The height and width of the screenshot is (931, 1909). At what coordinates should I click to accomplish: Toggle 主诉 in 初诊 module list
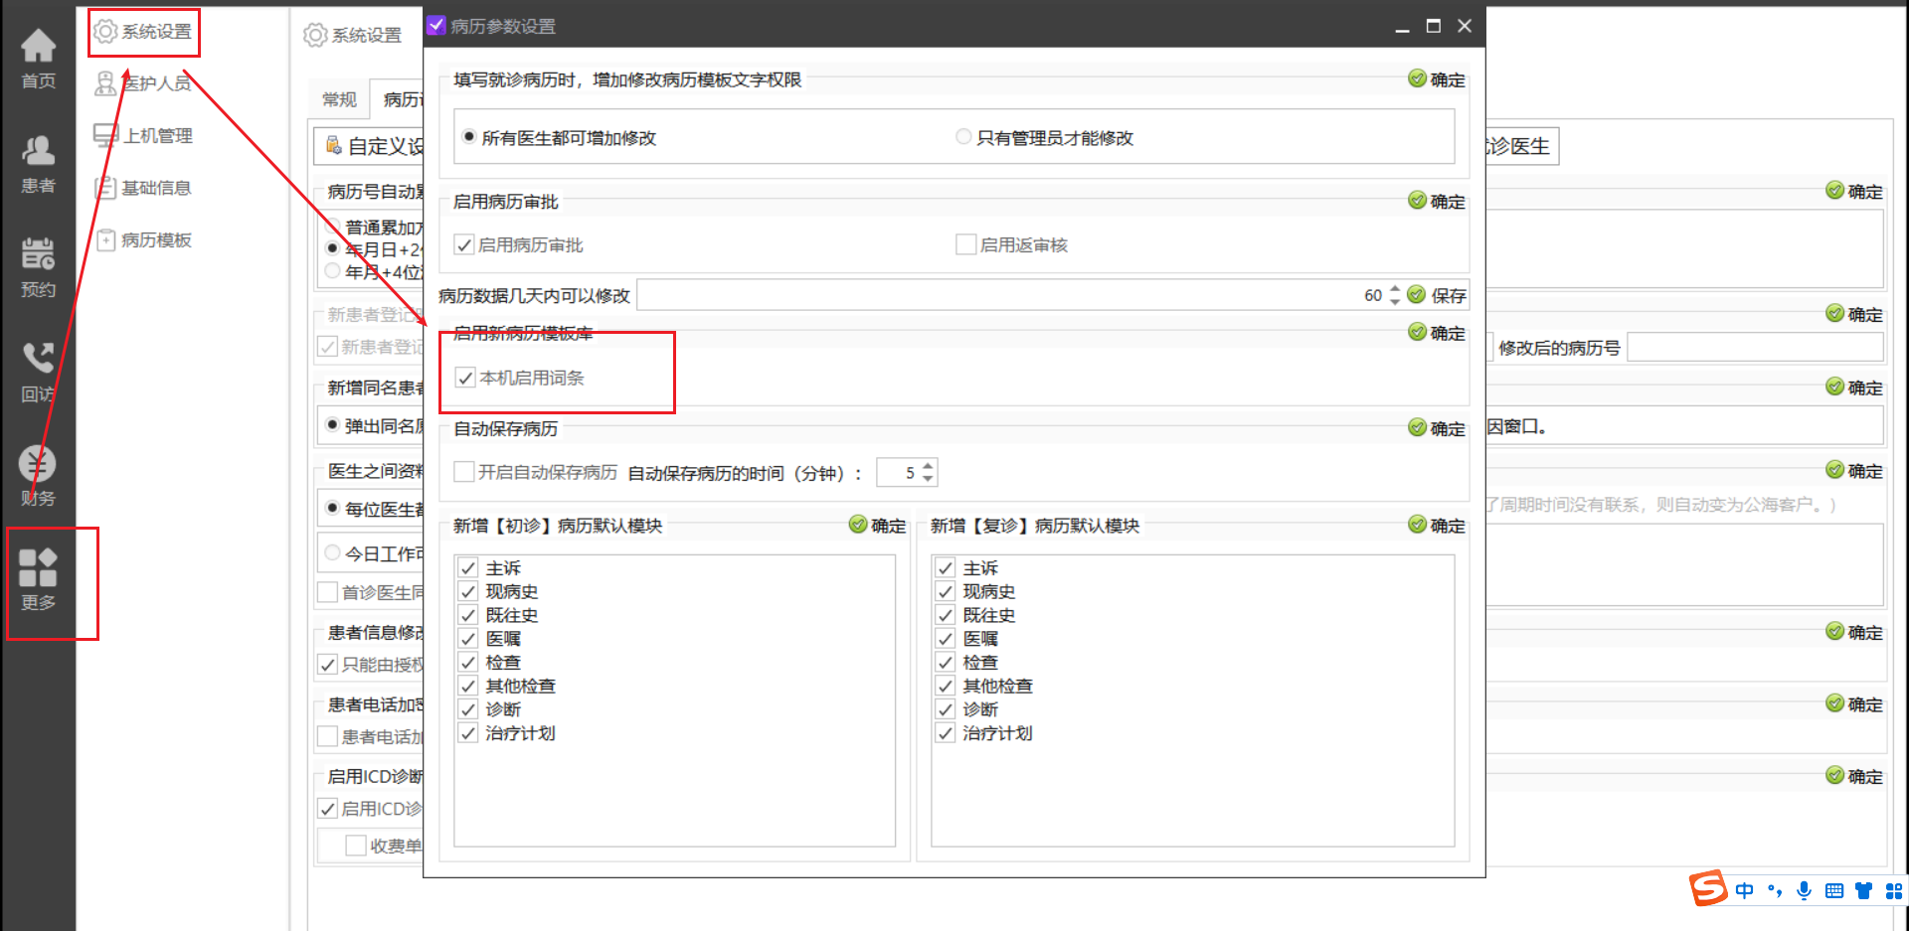[468, 568]
